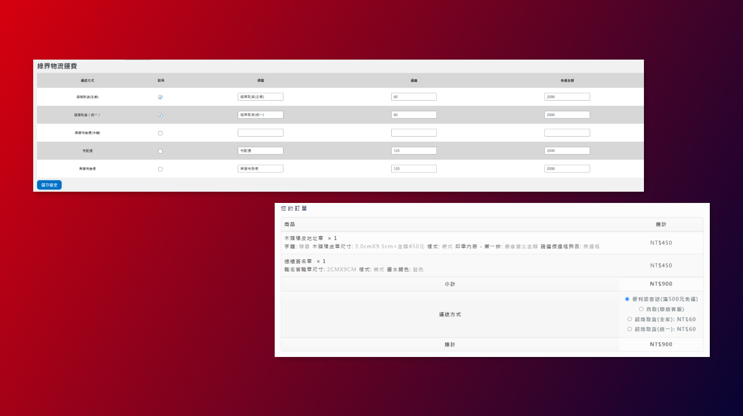Screen dimensions: 743x416
Task: Click shipping fee field for 超商取貨(全家) row
Action: tap(414, 97)
